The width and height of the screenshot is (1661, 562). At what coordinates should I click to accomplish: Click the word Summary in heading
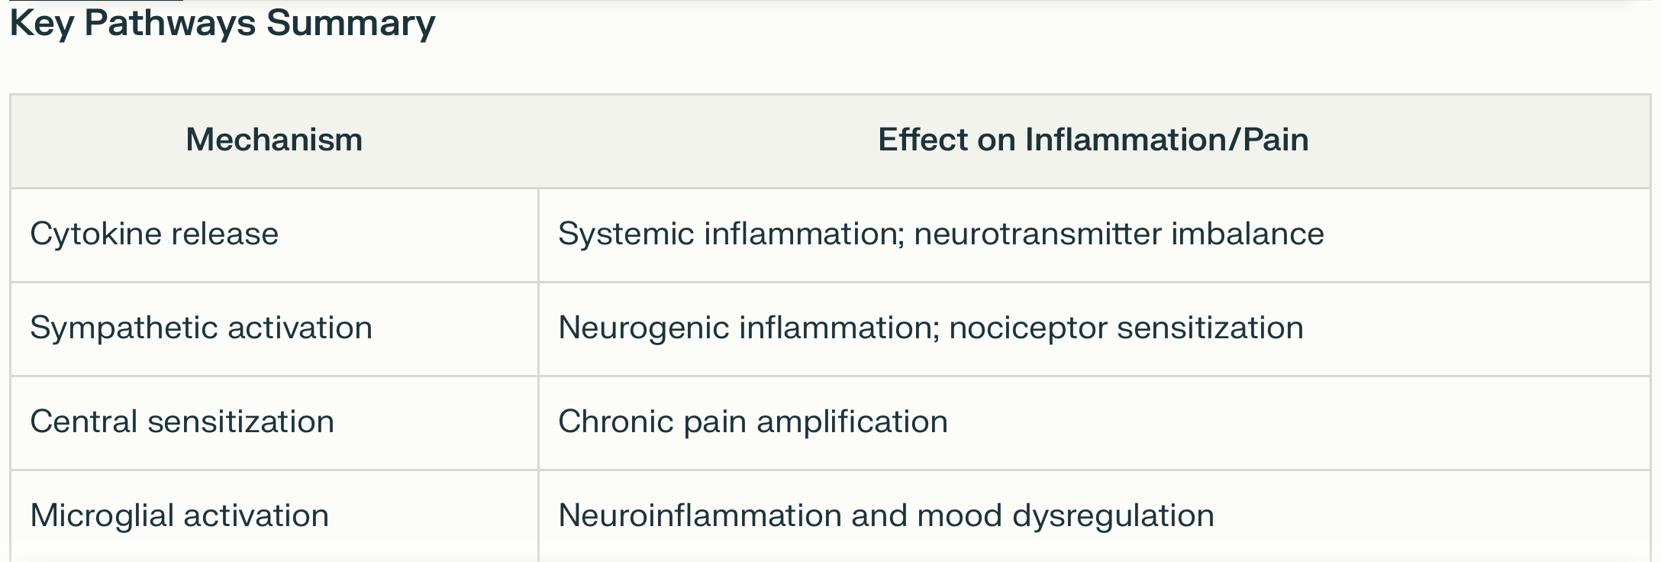coord(351,24)
